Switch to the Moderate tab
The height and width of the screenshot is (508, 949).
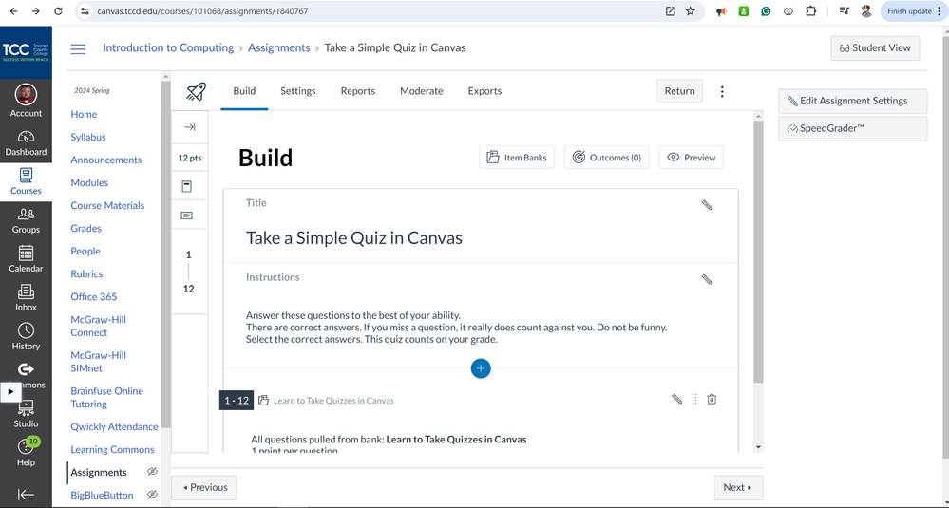pyautogui.click(x=421, y=91)
